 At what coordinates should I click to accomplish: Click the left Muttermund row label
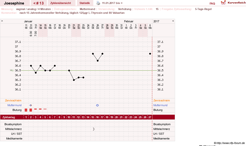click(x=15, y=105)
